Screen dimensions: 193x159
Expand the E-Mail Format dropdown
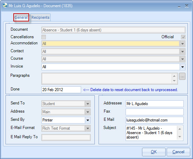pyautogui.click(x=88, y=128)
